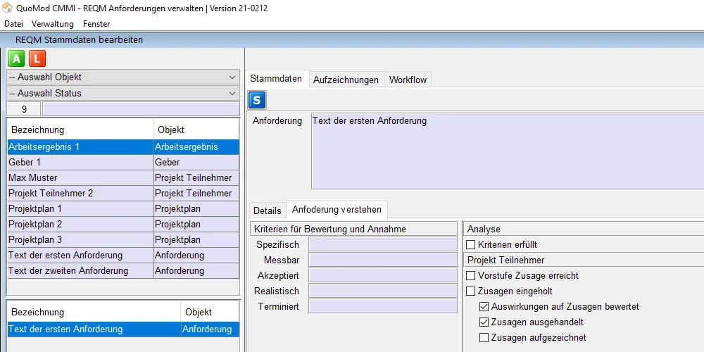Click the Objekt column header in upper list
The image size is (704, 352).
(x=196, y=130)
